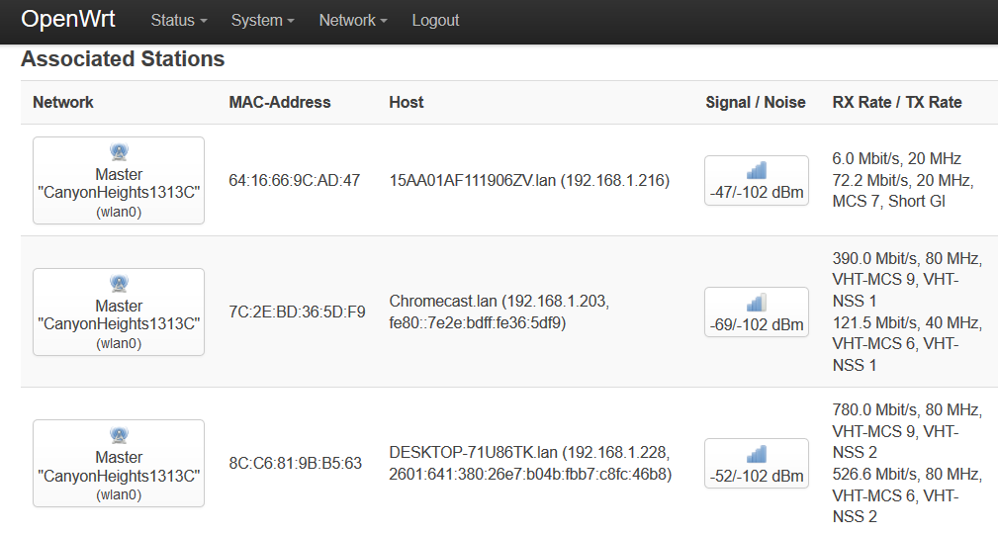Click signal bars icon showing -69/-102 dBm
Image resolution: width=998 pixels, height=535 pixels.
(x=757, y=302)
